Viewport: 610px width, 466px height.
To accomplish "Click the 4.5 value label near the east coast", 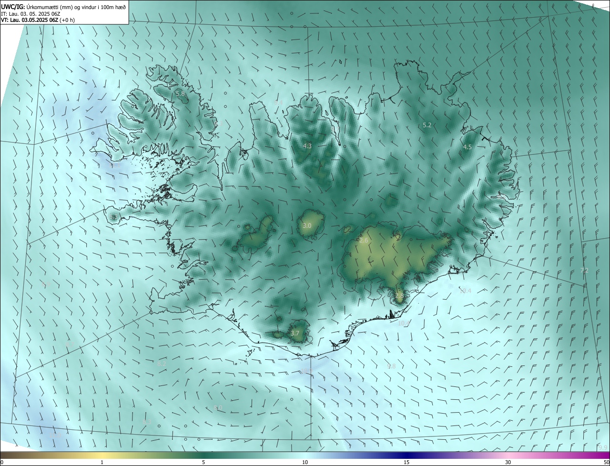I will click(468, 147).
